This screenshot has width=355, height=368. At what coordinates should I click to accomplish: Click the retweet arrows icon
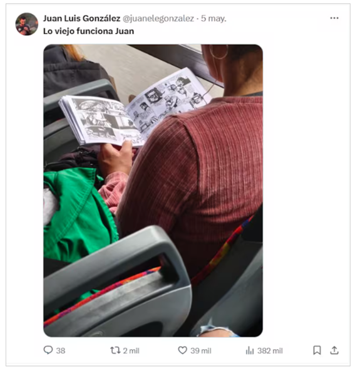tap(115, 350)
